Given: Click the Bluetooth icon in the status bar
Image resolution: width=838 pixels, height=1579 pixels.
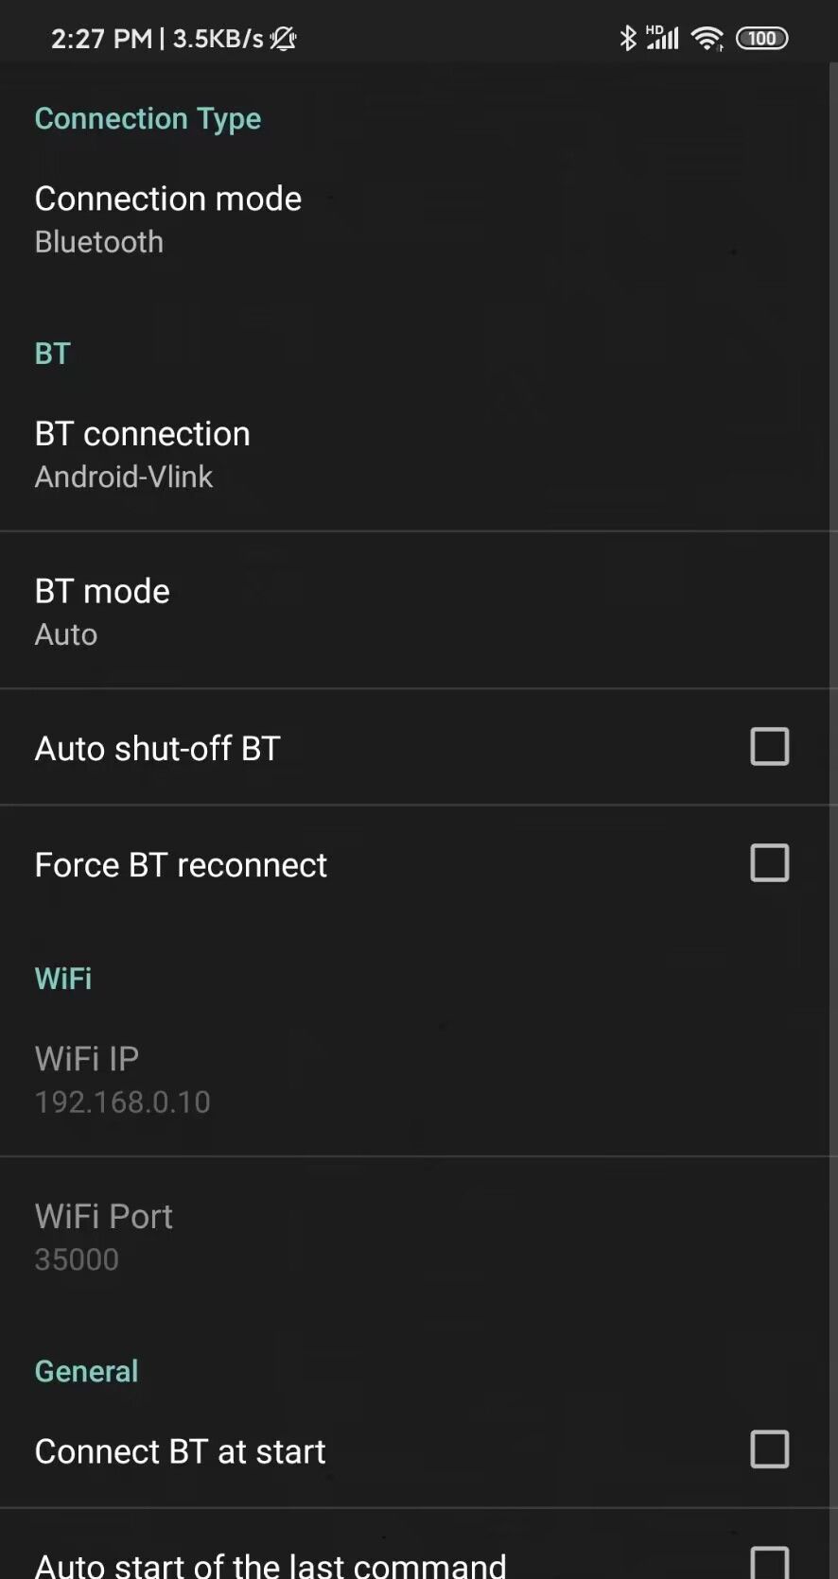Looking at the screenshot, I should 627,38.
